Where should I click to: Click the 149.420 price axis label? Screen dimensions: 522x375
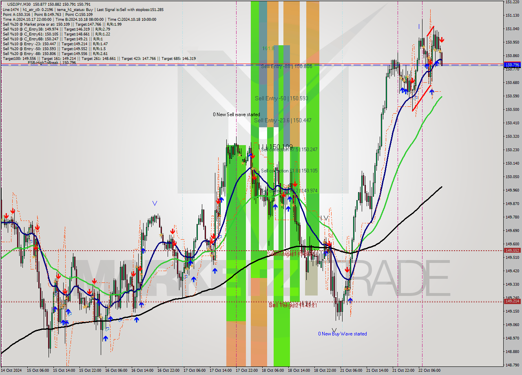(x=512, y=271)
